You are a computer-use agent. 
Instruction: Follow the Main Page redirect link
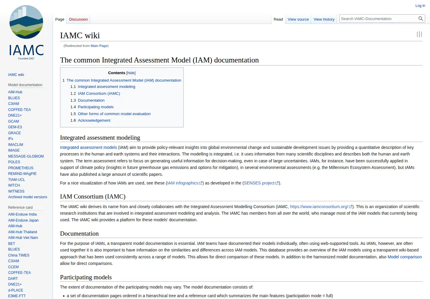pos(99,46)
